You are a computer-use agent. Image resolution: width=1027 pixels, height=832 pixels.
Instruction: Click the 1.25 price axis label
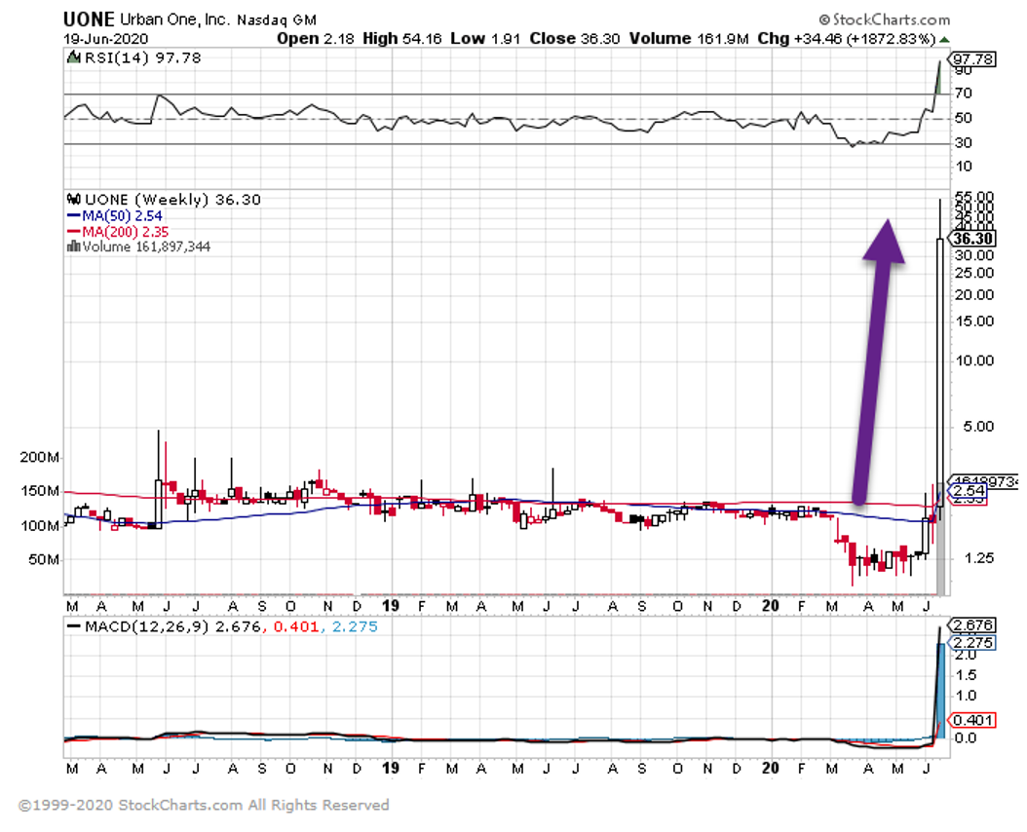978,558
